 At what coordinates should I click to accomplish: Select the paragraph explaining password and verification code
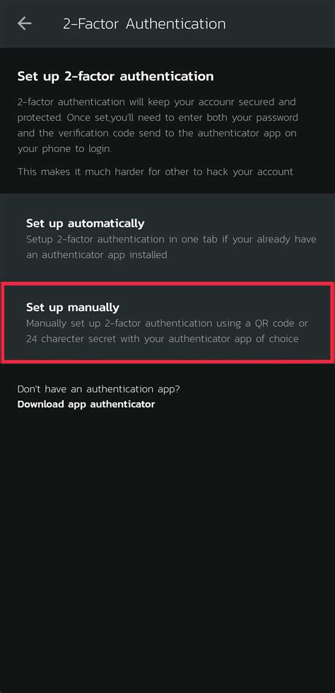(158, 126)
